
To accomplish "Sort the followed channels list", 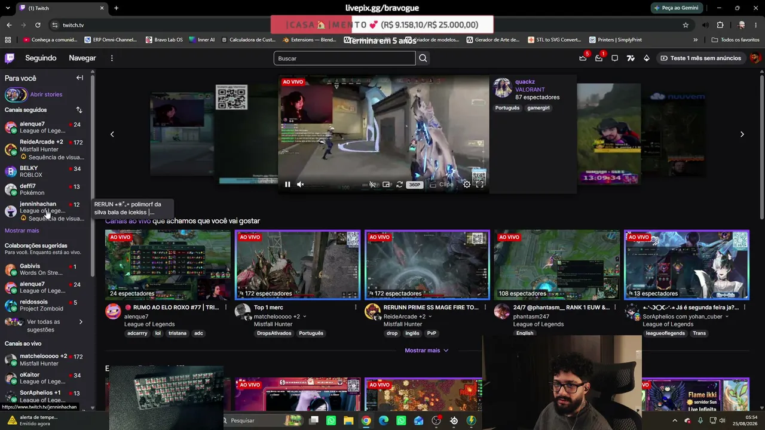I will pos(79,110).
